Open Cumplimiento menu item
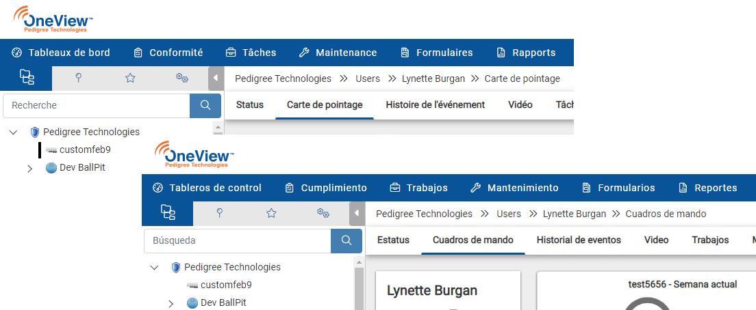The width and height of the screenshot is (756, 310). [325, 188]
